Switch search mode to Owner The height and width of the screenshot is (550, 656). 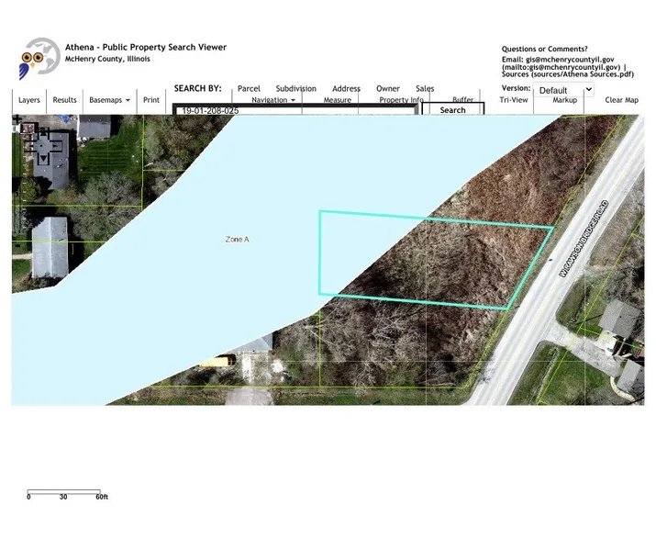pyautogui.click(x=388, y=89)
